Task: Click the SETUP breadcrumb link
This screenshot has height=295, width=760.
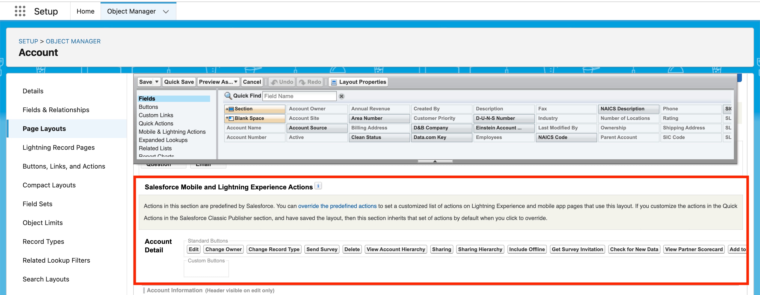Action: point(28,41)
